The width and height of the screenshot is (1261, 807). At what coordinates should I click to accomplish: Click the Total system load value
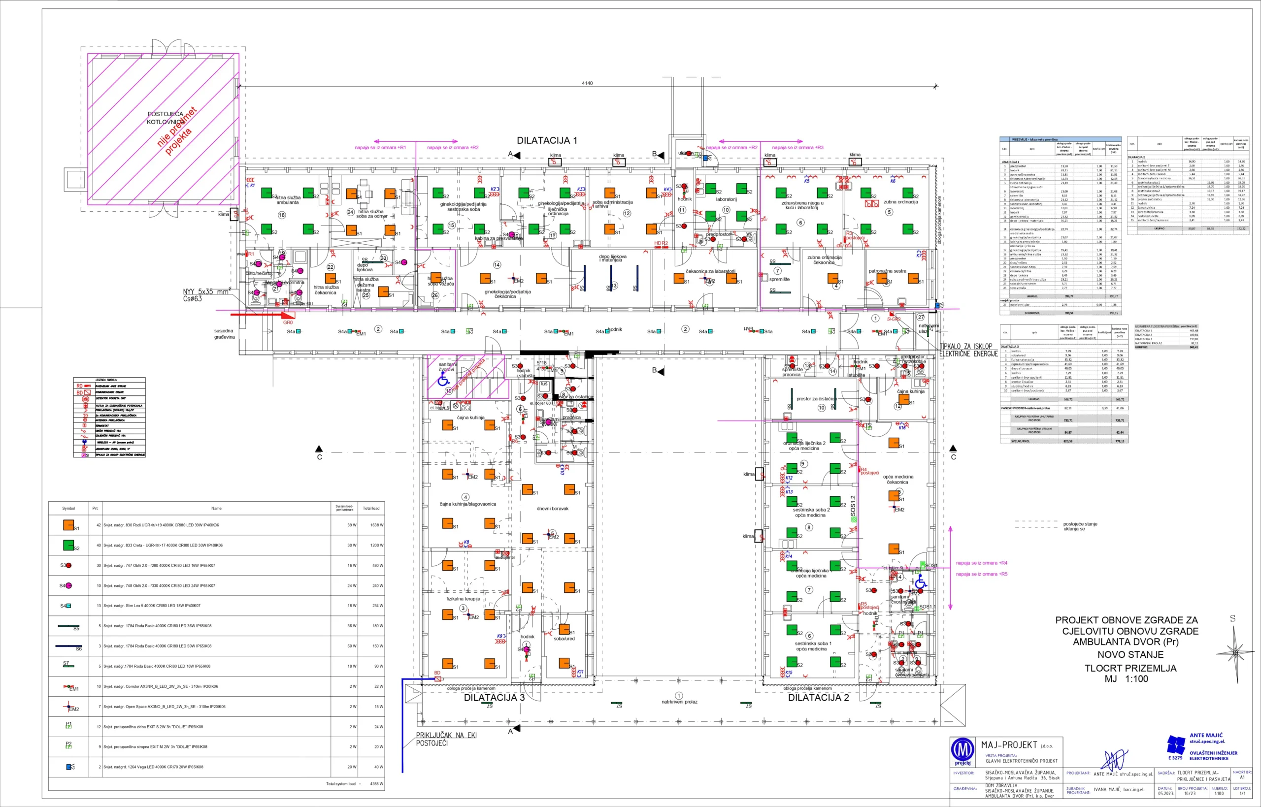[x=377, y=784]
